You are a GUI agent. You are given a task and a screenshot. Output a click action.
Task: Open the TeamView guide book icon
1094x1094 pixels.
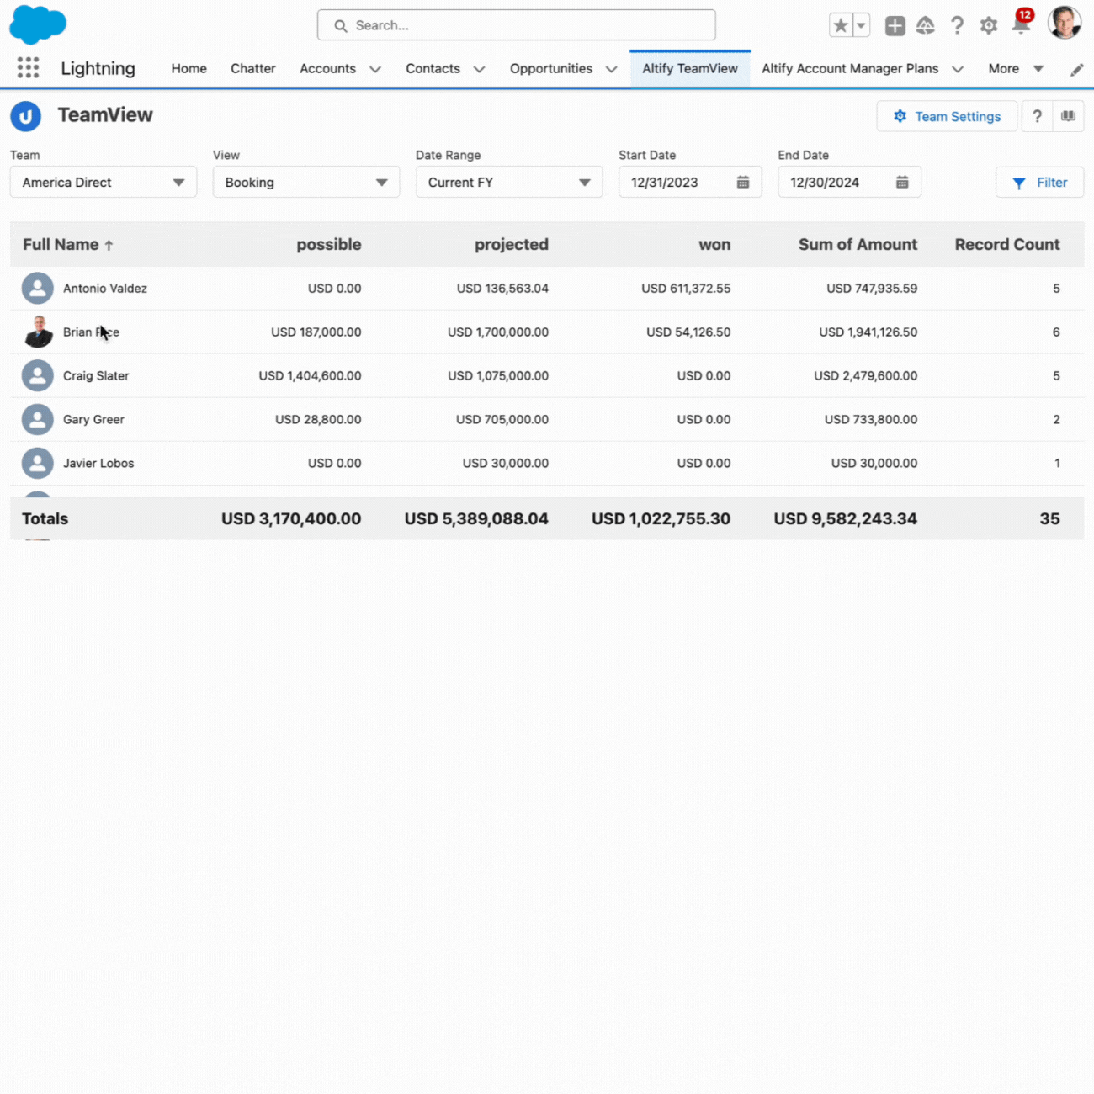(1068, 116)
